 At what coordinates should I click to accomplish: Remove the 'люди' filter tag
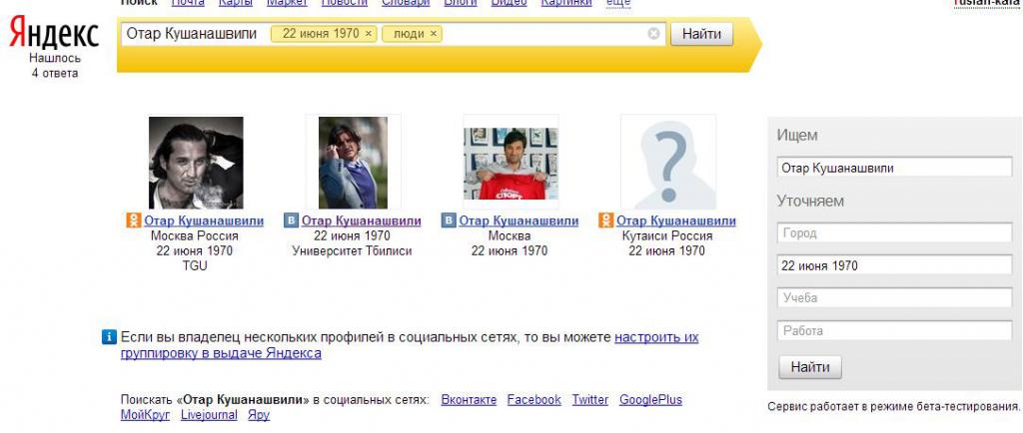434,34
